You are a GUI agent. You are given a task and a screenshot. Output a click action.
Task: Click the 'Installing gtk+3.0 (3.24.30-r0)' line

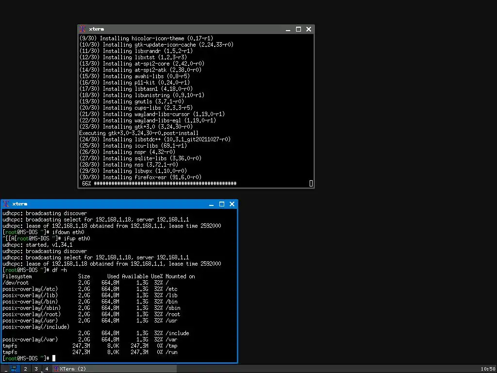click(x=136, y=127)
